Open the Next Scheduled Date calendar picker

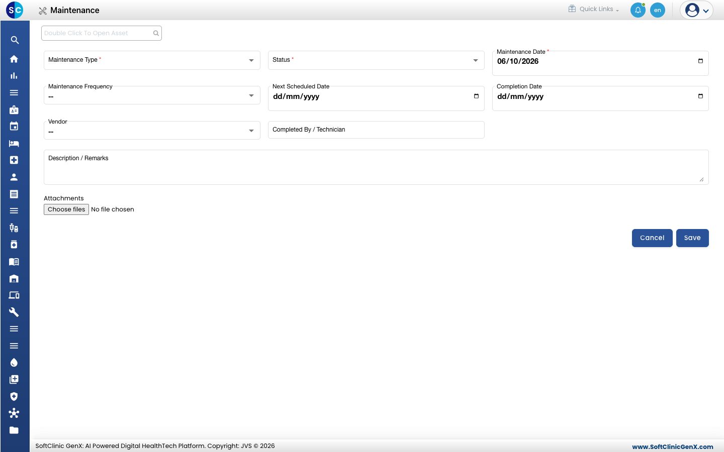[x=476, y=96]
